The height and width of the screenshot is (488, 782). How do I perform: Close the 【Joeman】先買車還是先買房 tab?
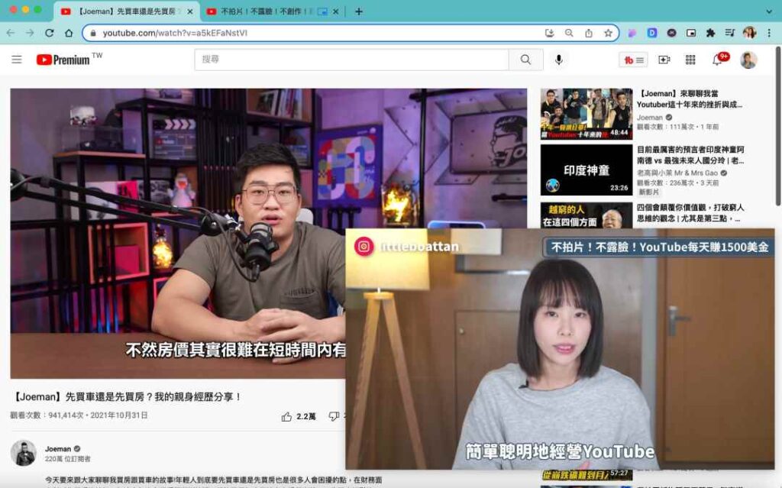pos(190,11)
